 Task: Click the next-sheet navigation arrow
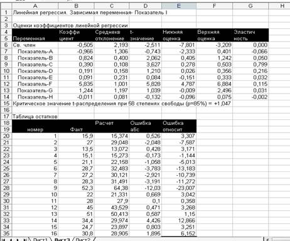tap(18, 240)
